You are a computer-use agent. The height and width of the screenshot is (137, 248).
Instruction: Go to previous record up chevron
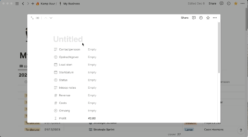[x=46, y=18]
